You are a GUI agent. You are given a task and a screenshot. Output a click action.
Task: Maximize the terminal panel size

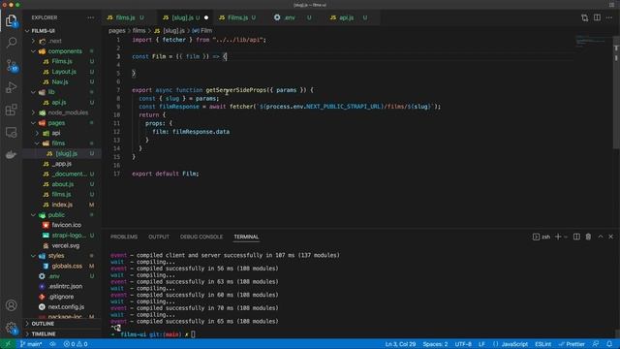pyautogui.click(x=601, y=237)
